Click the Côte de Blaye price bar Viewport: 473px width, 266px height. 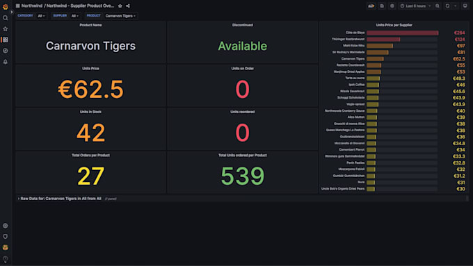[403, 33]
